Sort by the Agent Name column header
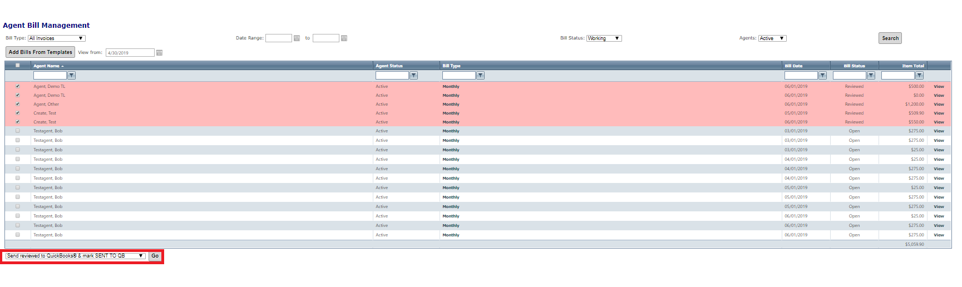 pyautogui.click(x=46, y=66)
